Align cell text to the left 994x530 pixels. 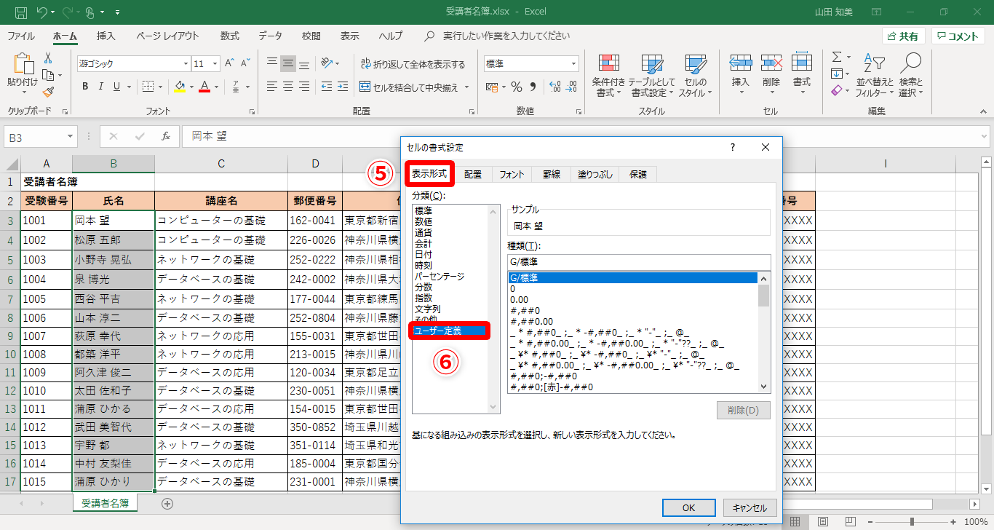coord(271,87)
